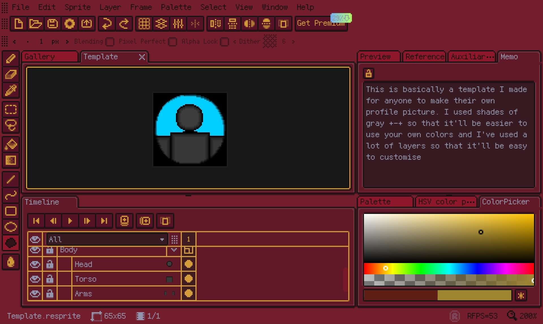The width and height of the screenshot is (543, 324).
Task: Select the Eraser tool
Action: tap(11, 75)
